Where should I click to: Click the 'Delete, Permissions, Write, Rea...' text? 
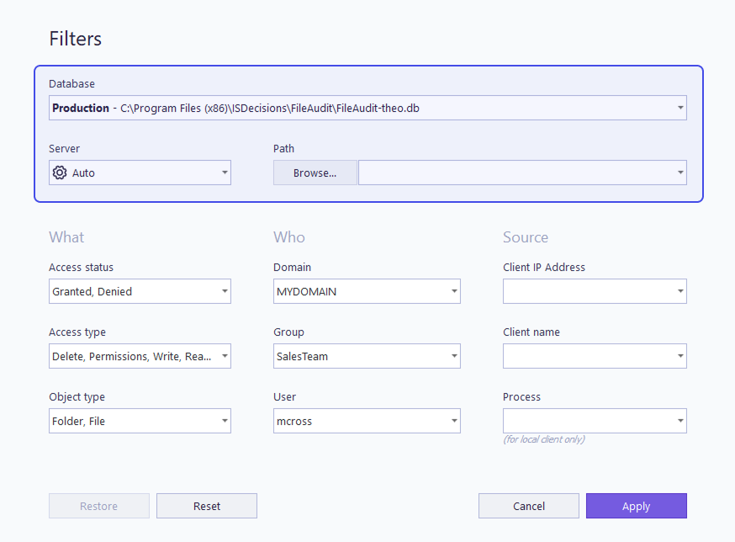pyautogui.click(x=131, y=356)
